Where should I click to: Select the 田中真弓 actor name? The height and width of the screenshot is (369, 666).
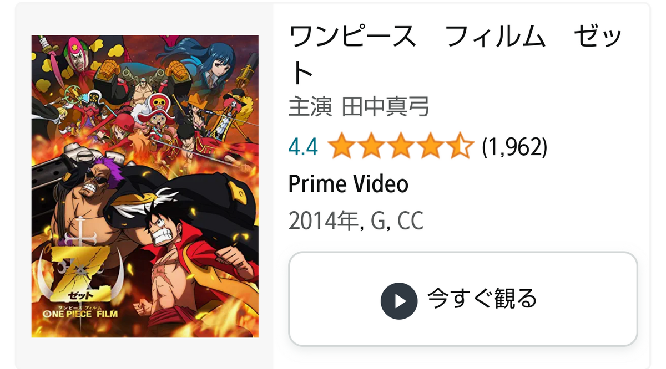[x=386, y=107]
